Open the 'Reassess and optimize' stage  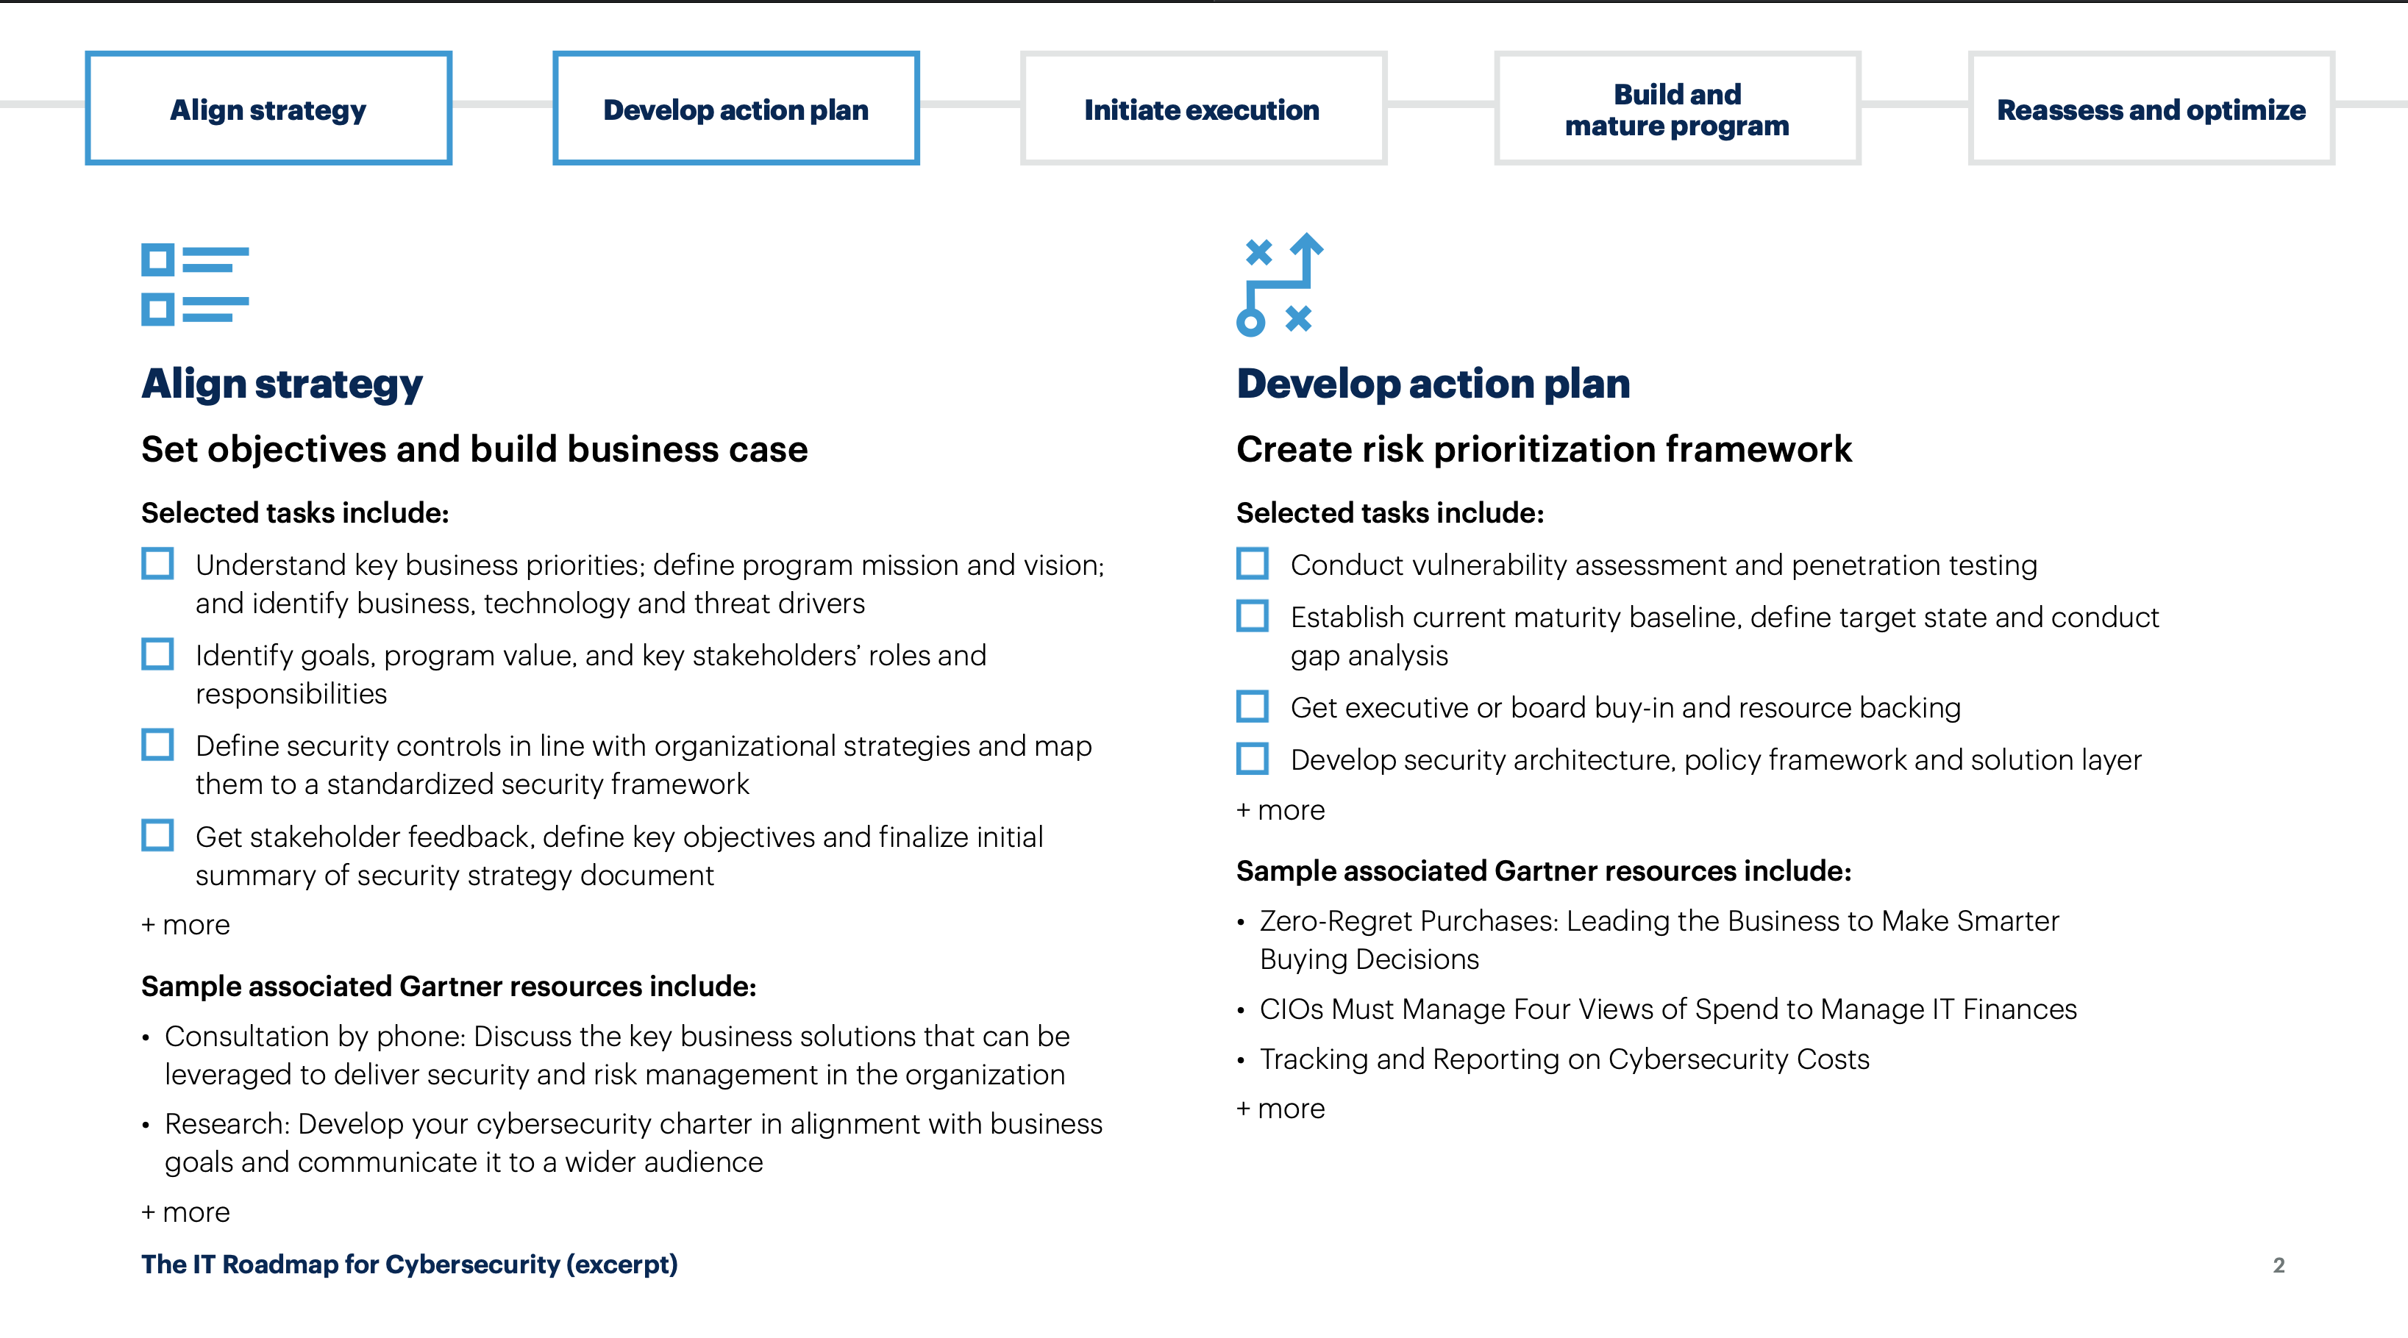click(2151, 108)
